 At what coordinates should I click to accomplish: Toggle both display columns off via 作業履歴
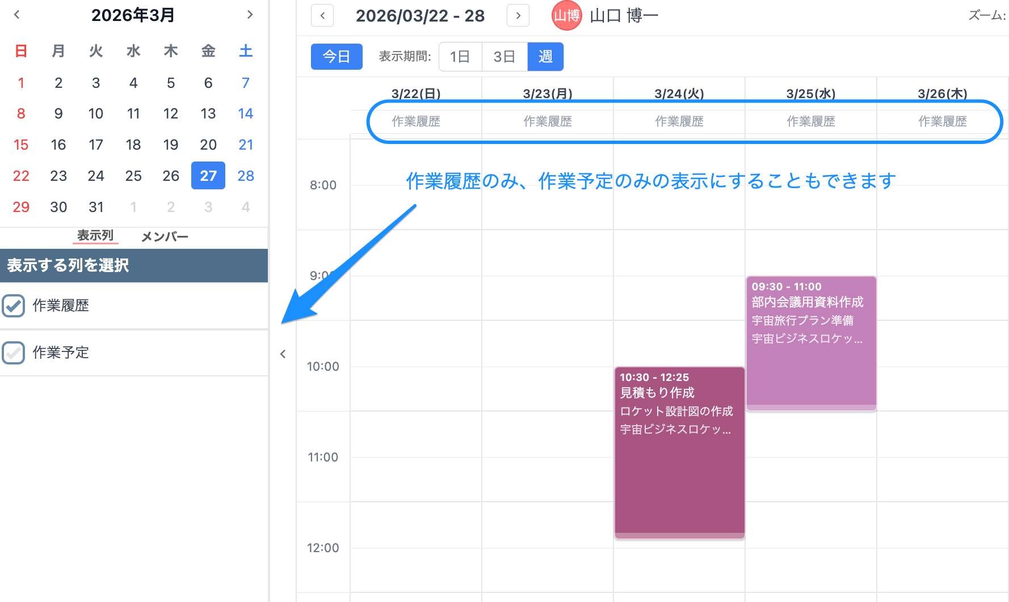click(13, 306)
